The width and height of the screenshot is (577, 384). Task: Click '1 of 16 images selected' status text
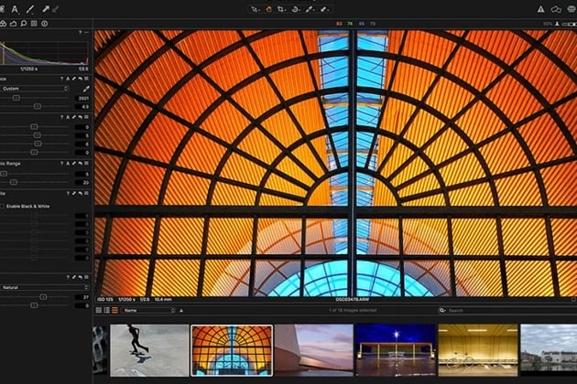(x=353, y=311)
